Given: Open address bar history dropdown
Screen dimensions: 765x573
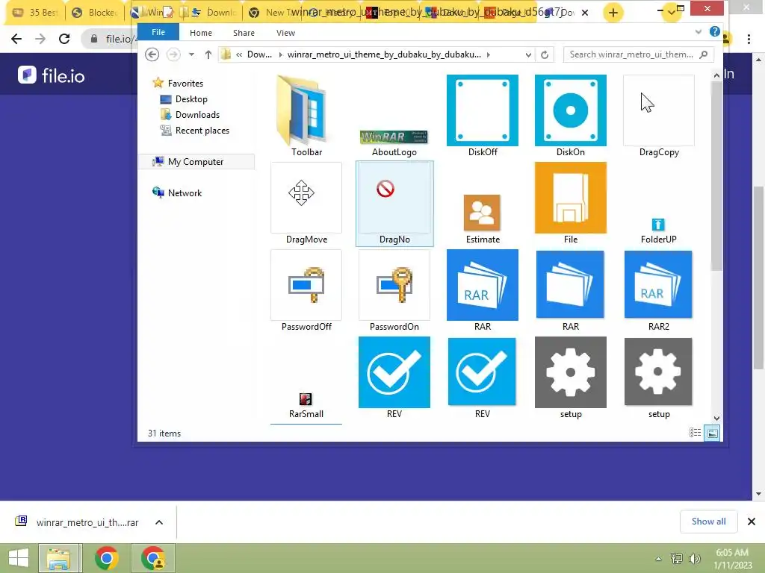Looking at the screenshot, I should [x=528, y=54].
